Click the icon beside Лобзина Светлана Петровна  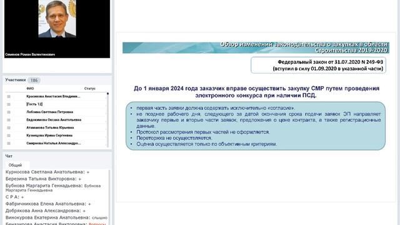9,112
